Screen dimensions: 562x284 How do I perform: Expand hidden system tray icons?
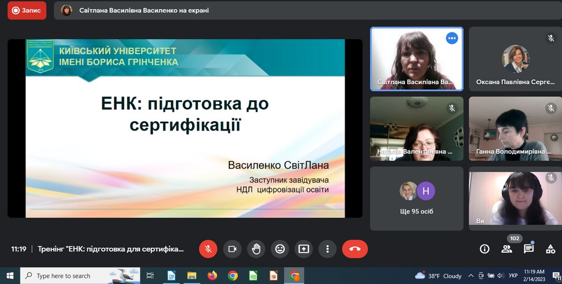click(x=470, y=276)
